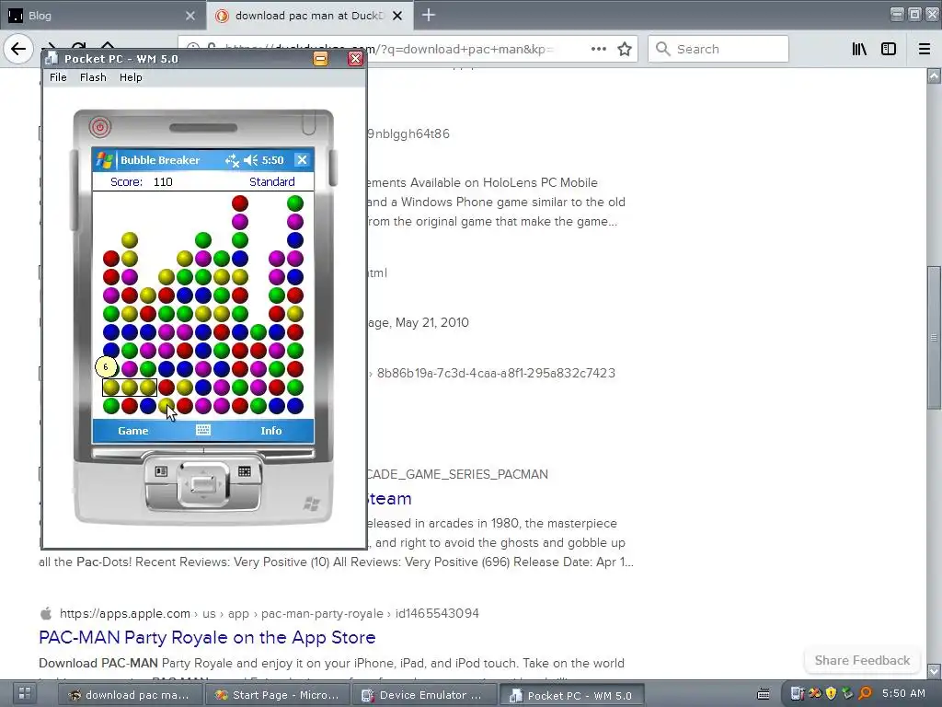Close Bubble Breaker with the X button
The width and height of the screenshot is (942, 707).
pos(302,160)
